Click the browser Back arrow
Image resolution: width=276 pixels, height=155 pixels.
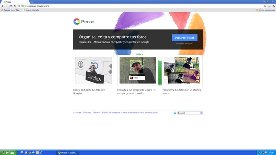tap(3, 6)
